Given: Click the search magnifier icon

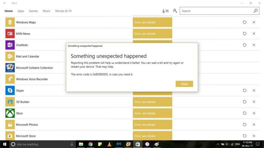Looking at the screenshot, I should coord(256,11).
